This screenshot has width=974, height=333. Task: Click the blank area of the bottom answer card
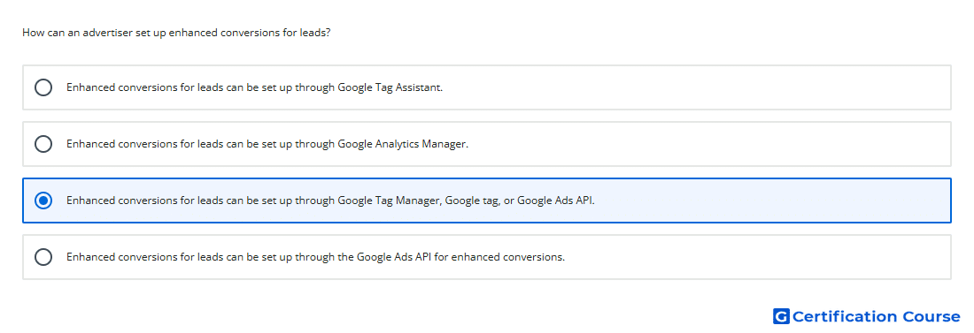pyautogui.click(x=758, y=257)
